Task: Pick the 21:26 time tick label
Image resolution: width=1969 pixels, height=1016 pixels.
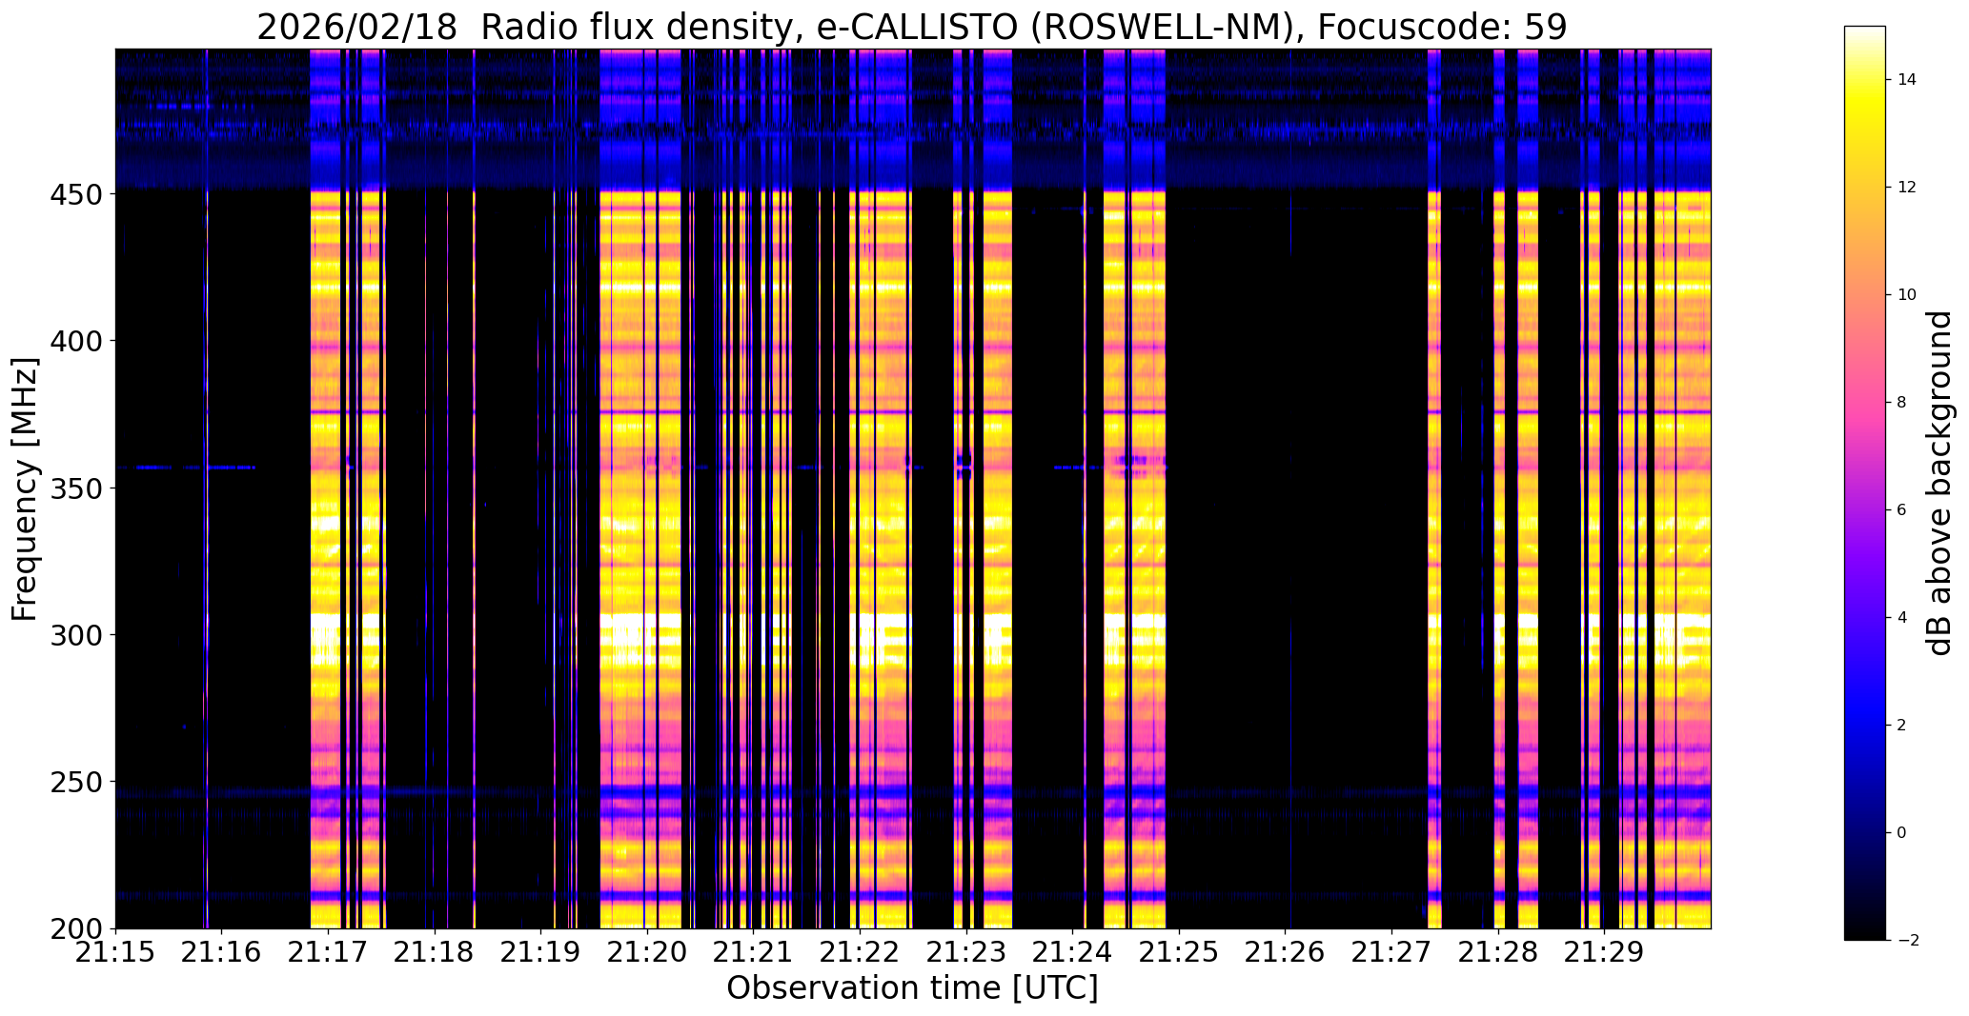Action: tap(1286, 952)
